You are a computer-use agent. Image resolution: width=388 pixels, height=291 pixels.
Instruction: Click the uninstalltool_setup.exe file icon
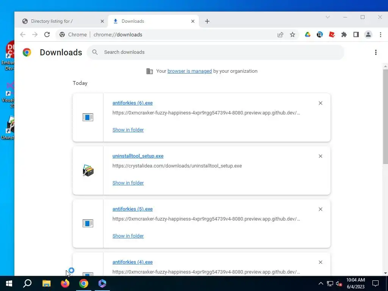pyautogui.click(x=88, y=171)
